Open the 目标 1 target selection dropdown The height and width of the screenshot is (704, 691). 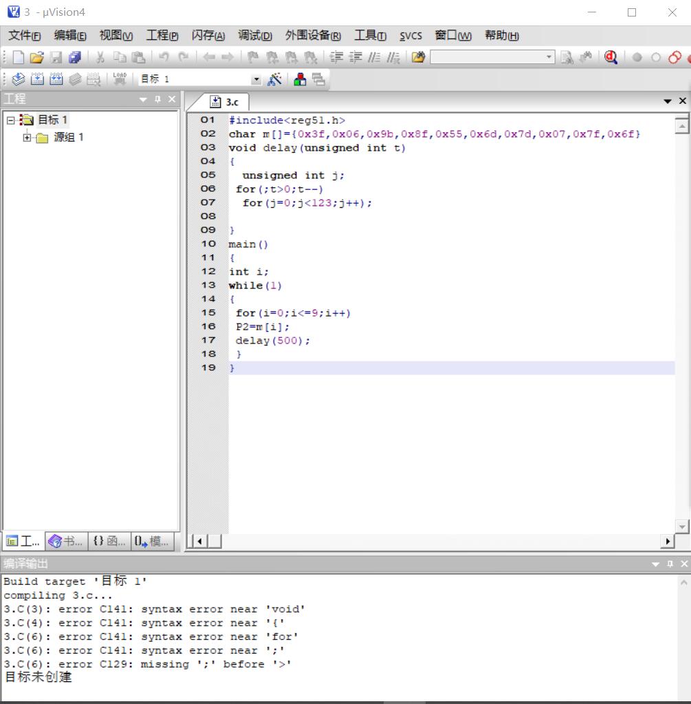coord(256,79)
